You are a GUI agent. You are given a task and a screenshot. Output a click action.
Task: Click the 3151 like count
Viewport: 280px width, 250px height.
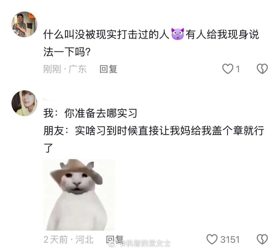click(x=230, y=239)
